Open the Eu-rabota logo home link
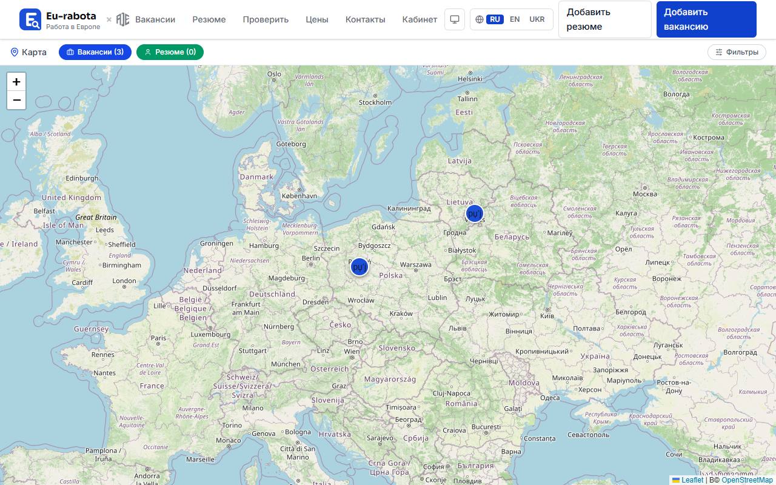The width and height of the screenshot is (776, 485). tap(60, 19)
